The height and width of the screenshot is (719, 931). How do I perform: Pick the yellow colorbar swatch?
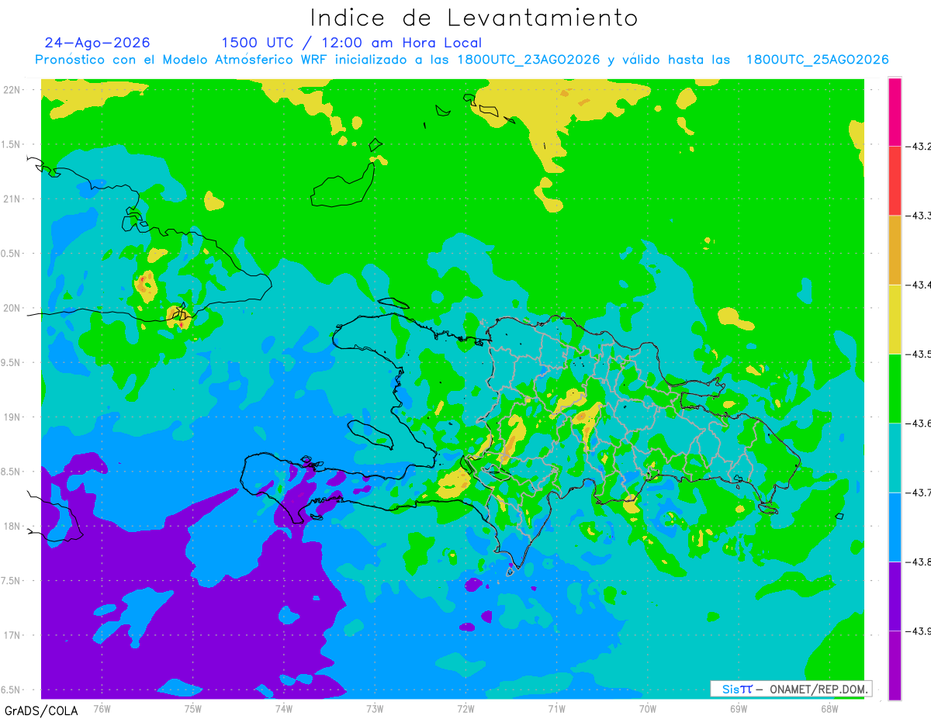click(895, 319)
